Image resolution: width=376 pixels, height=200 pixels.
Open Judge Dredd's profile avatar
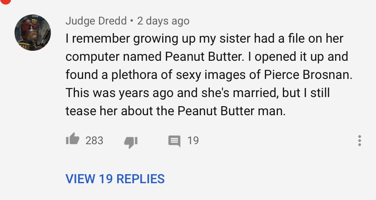33,33
